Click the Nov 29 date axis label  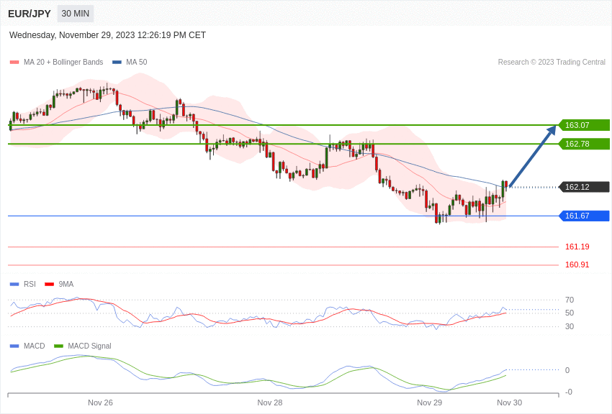pyautogui.click(x=429, y=402)
